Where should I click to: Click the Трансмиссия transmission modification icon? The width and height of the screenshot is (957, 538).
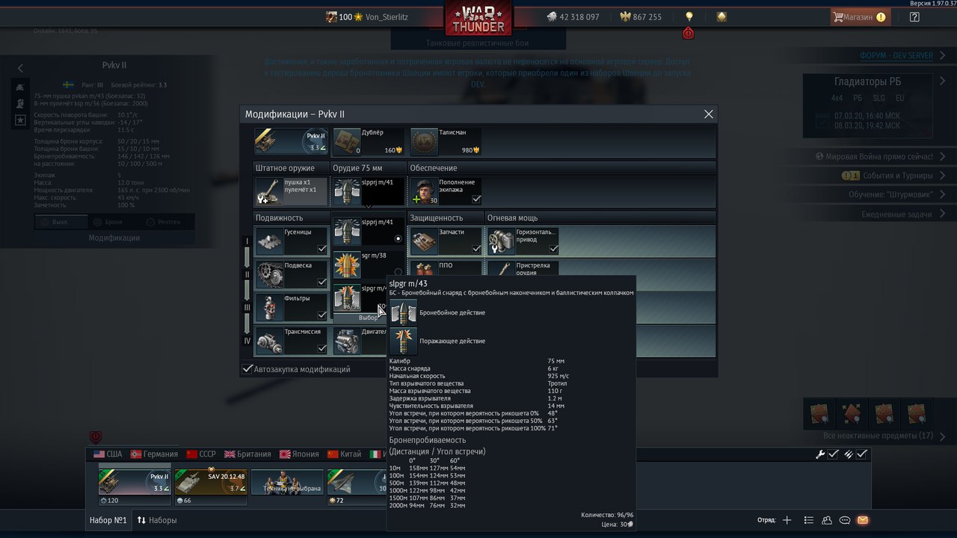tap(268, 341)
